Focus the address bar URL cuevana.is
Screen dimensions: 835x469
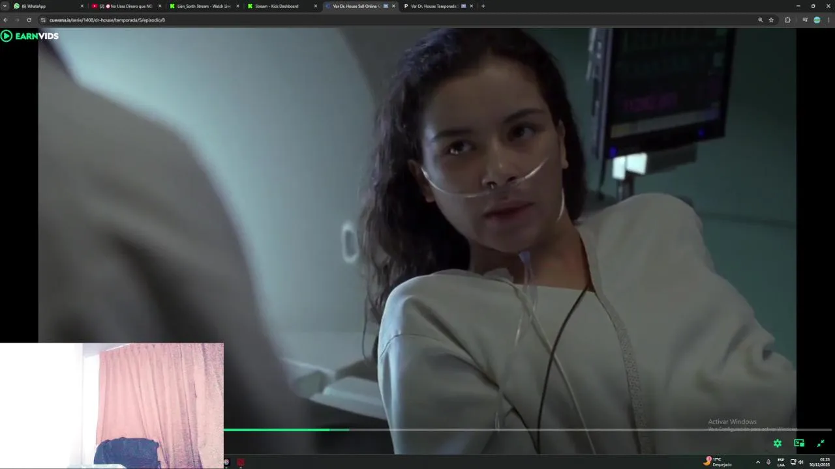point(107,20)
